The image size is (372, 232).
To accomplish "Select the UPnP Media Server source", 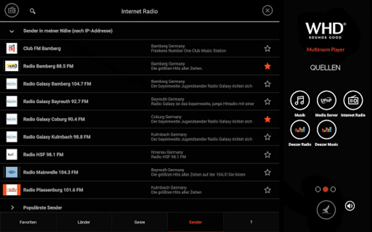I will (326, 101).
